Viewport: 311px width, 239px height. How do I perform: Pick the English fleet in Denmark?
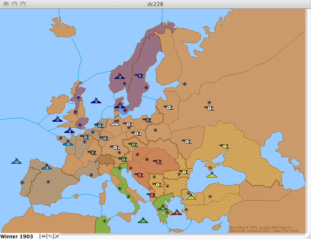120,106
